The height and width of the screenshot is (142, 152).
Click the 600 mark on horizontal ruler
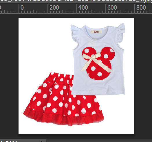(112, 8)
